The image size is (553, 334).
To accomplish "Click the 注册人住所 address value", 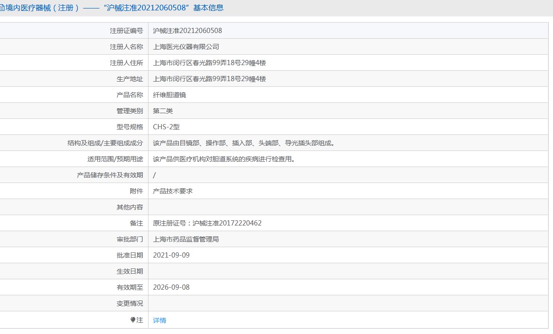I will [209, 63].
